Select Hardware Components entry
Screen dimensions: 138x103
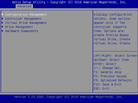[x=22, y=31]
